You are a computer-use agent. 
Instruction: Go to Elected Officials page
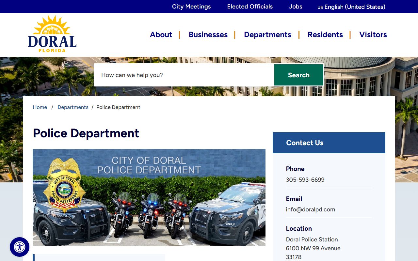(250, 7)
